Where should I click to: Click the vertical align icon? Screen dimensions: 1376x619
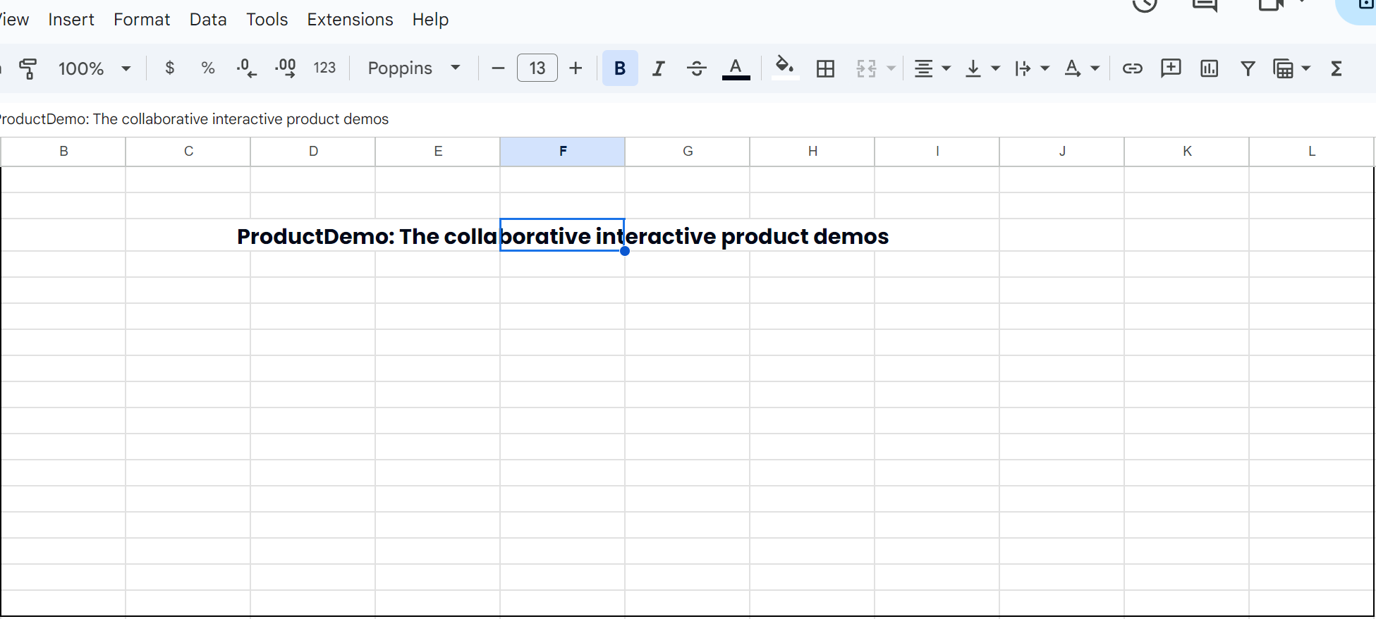pyautogui.click(x=973, y=68)
